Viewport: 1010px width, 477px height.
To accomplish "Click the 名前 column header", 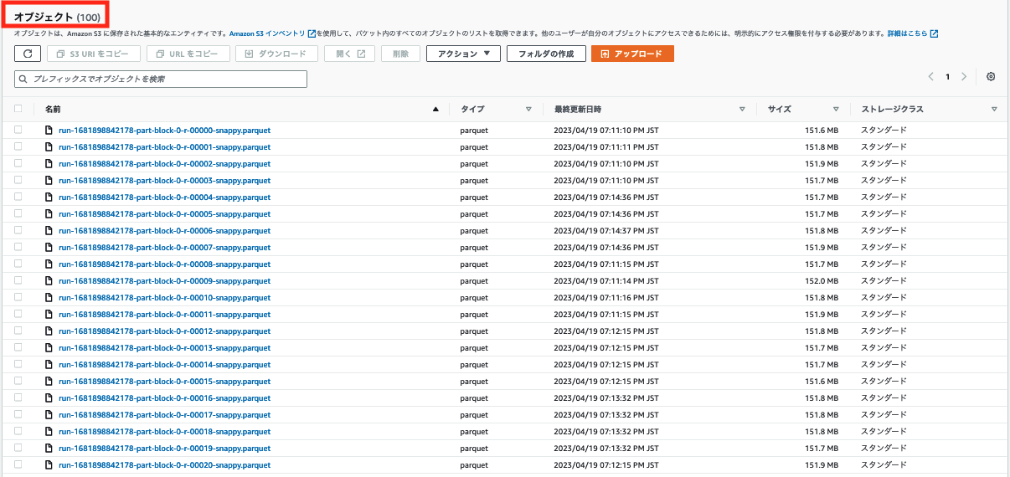I will coord(53,110).
